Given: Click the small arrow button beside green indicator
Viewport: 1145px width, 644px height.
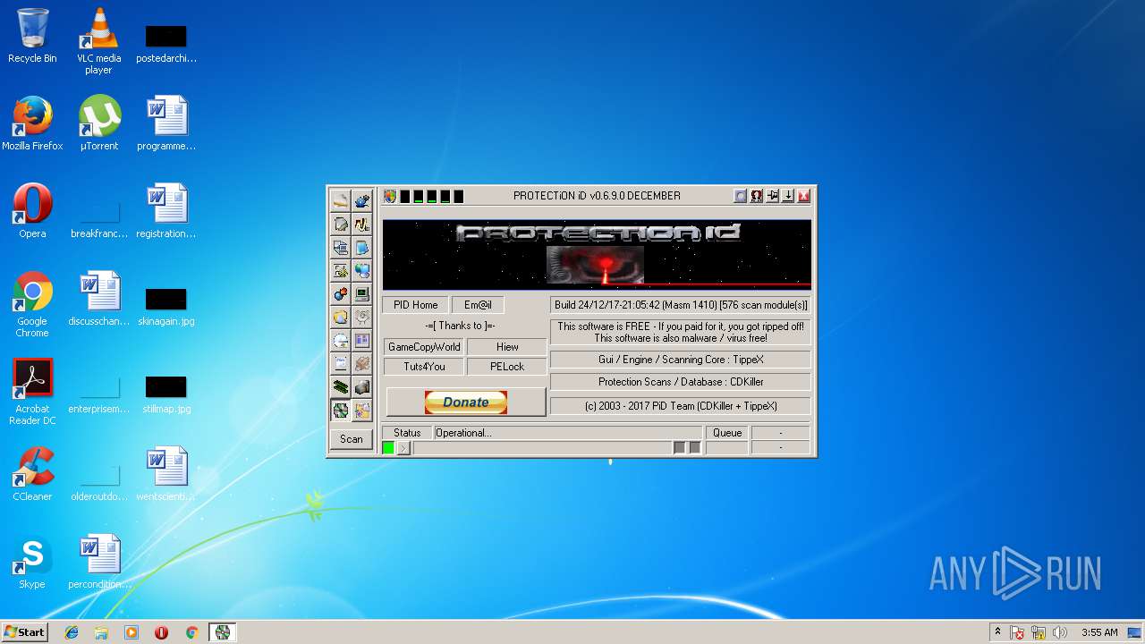Looking at the screenshot, I should tap(404, 447).
